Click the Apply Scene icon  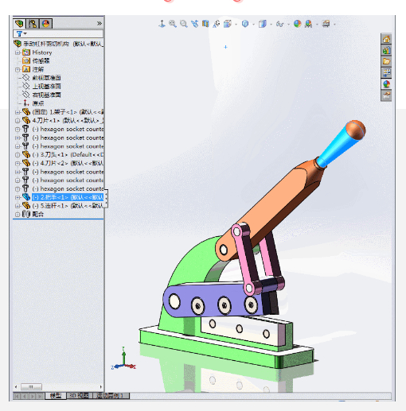(308, 24)
